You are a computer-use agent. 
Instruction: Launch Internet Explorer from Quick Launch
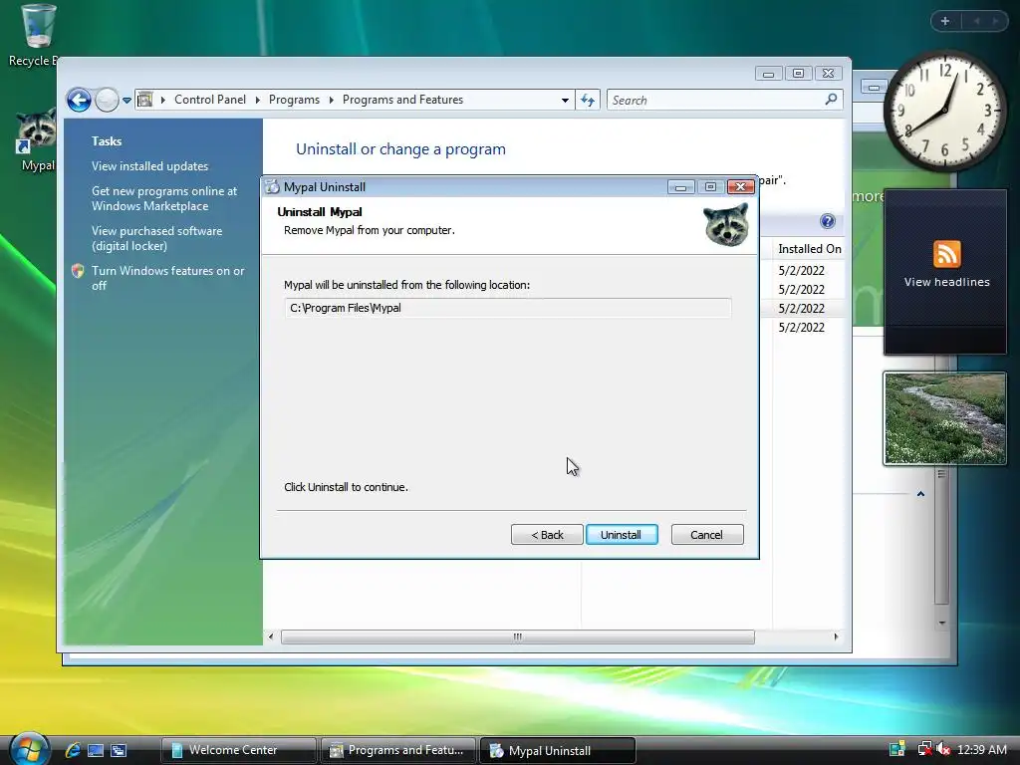73,750
